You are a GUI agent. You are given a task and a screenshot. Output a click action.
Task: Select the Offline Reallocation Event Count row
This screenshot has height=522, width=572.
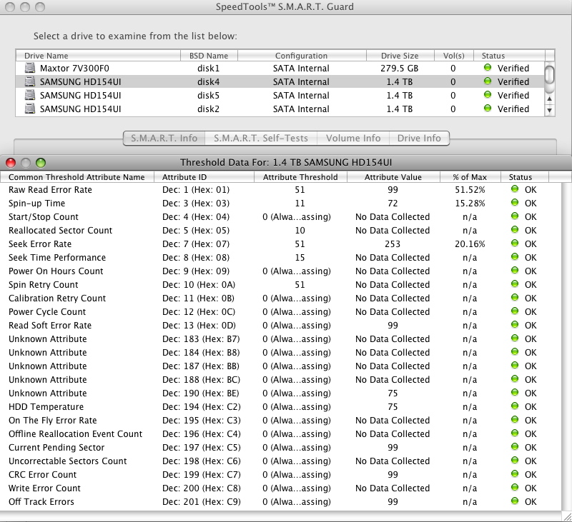coord(280,434)
